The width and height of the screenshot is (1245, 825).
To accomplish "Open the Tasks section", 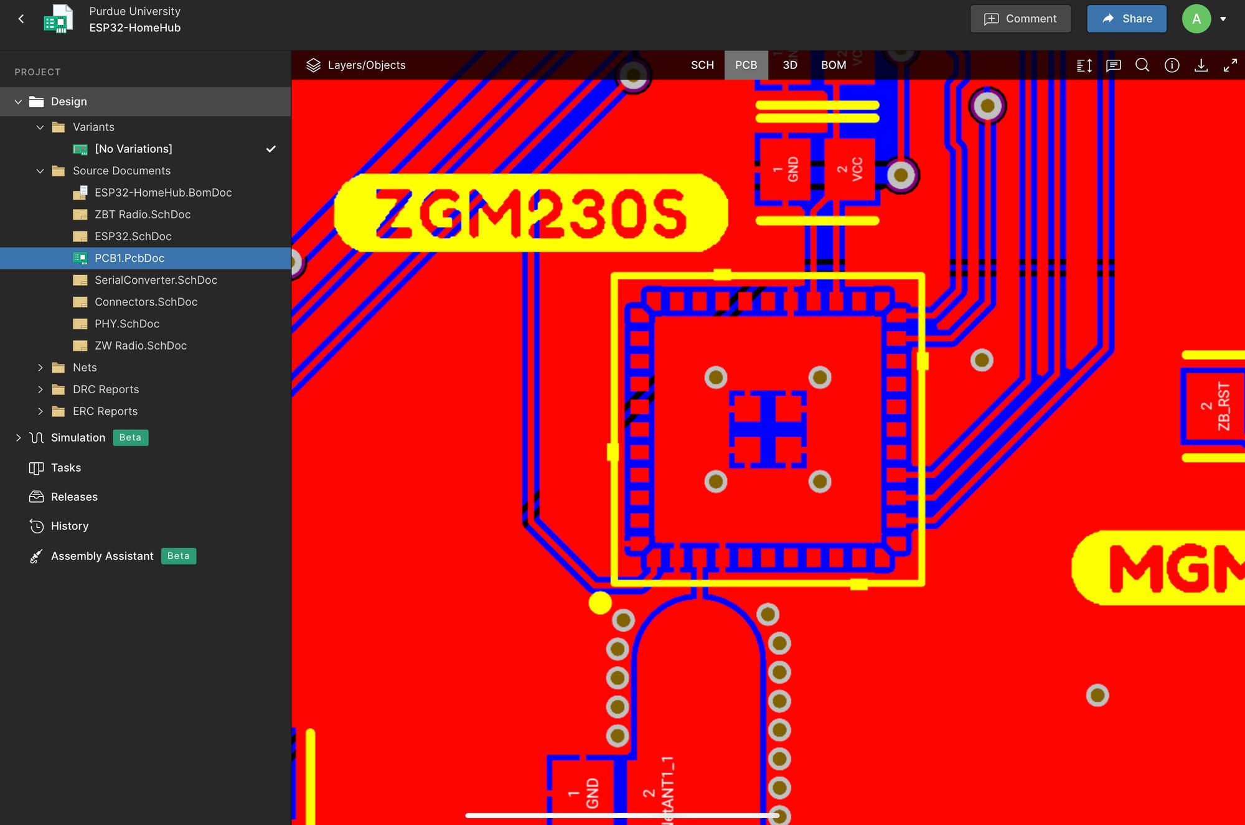I will coord(66,467).
